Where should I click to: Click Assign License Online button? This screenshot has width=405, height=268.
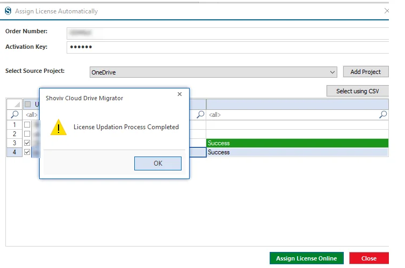tap(307, 258)
